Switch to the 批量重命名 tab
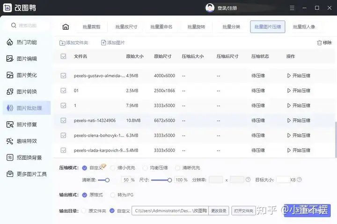 (x=161, y=27)
